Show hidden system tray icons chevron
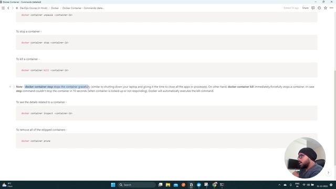 pyautogui.click(x=279, y=185)
